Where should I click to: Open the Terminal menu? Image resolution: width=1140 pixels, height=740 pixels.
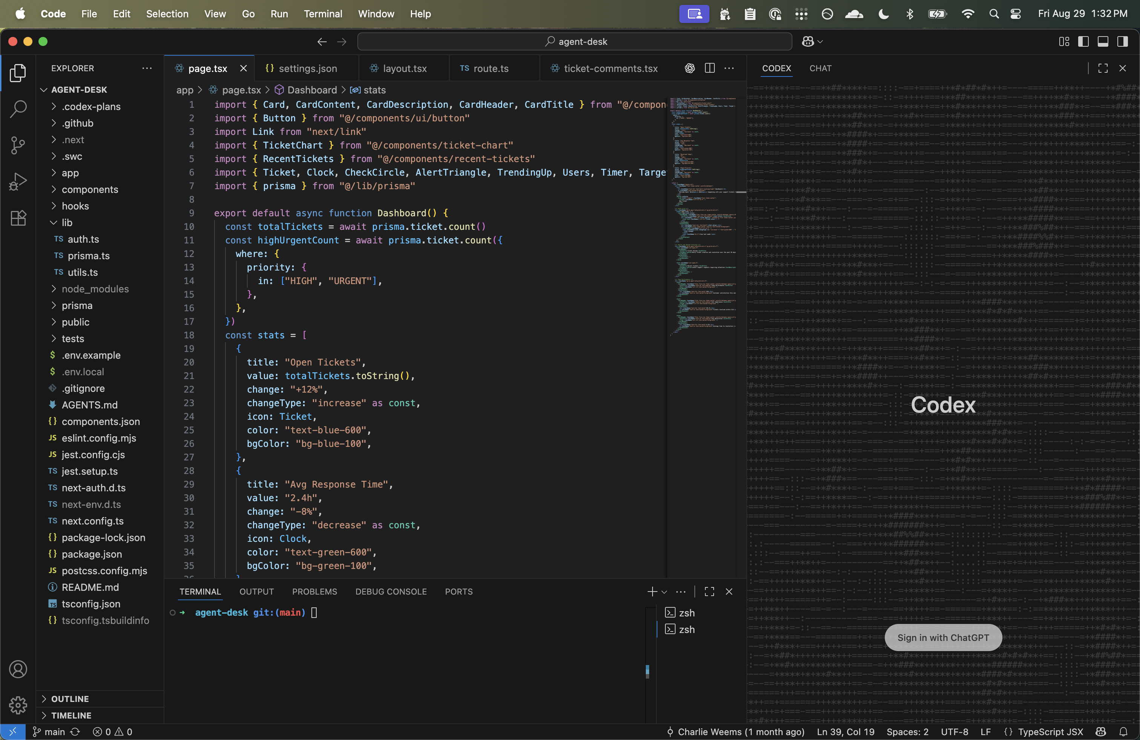click(323, 14)
